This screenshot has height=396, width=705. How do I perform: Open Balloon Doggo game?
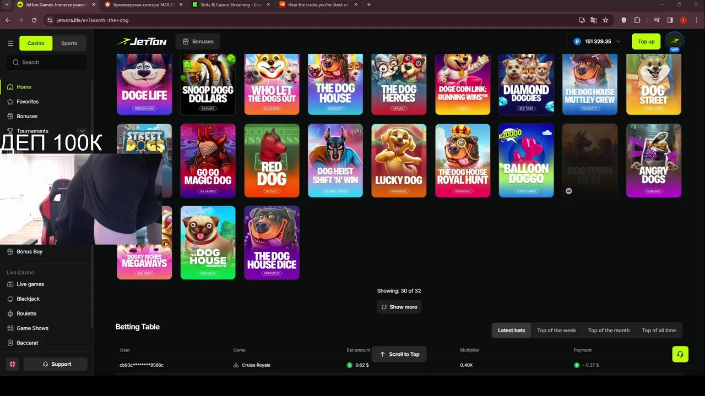(526, 161)
